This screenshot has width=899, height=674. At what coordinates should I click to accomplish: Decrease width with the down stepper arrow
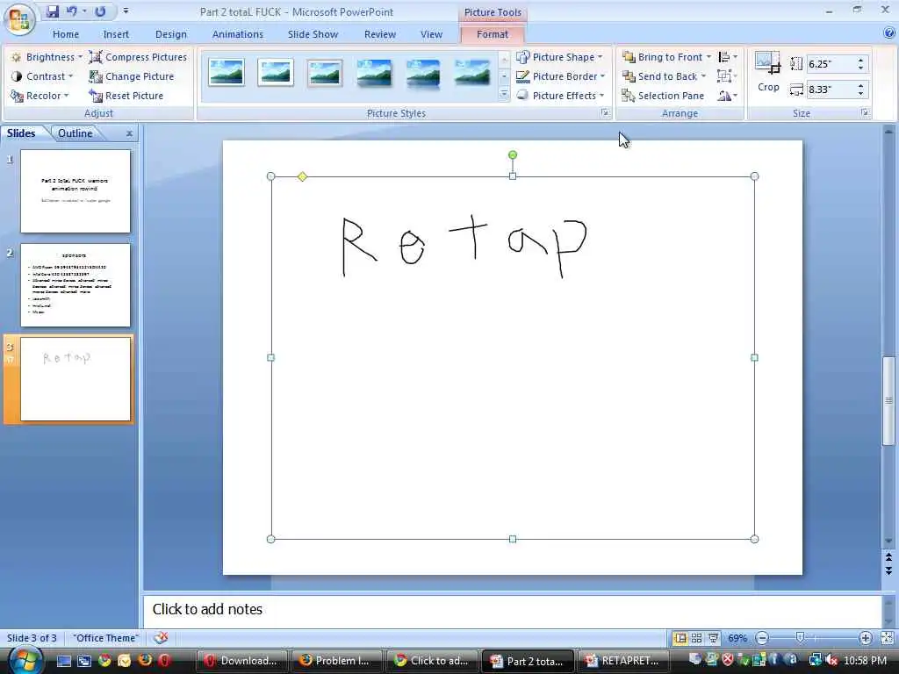coord(860,93)
